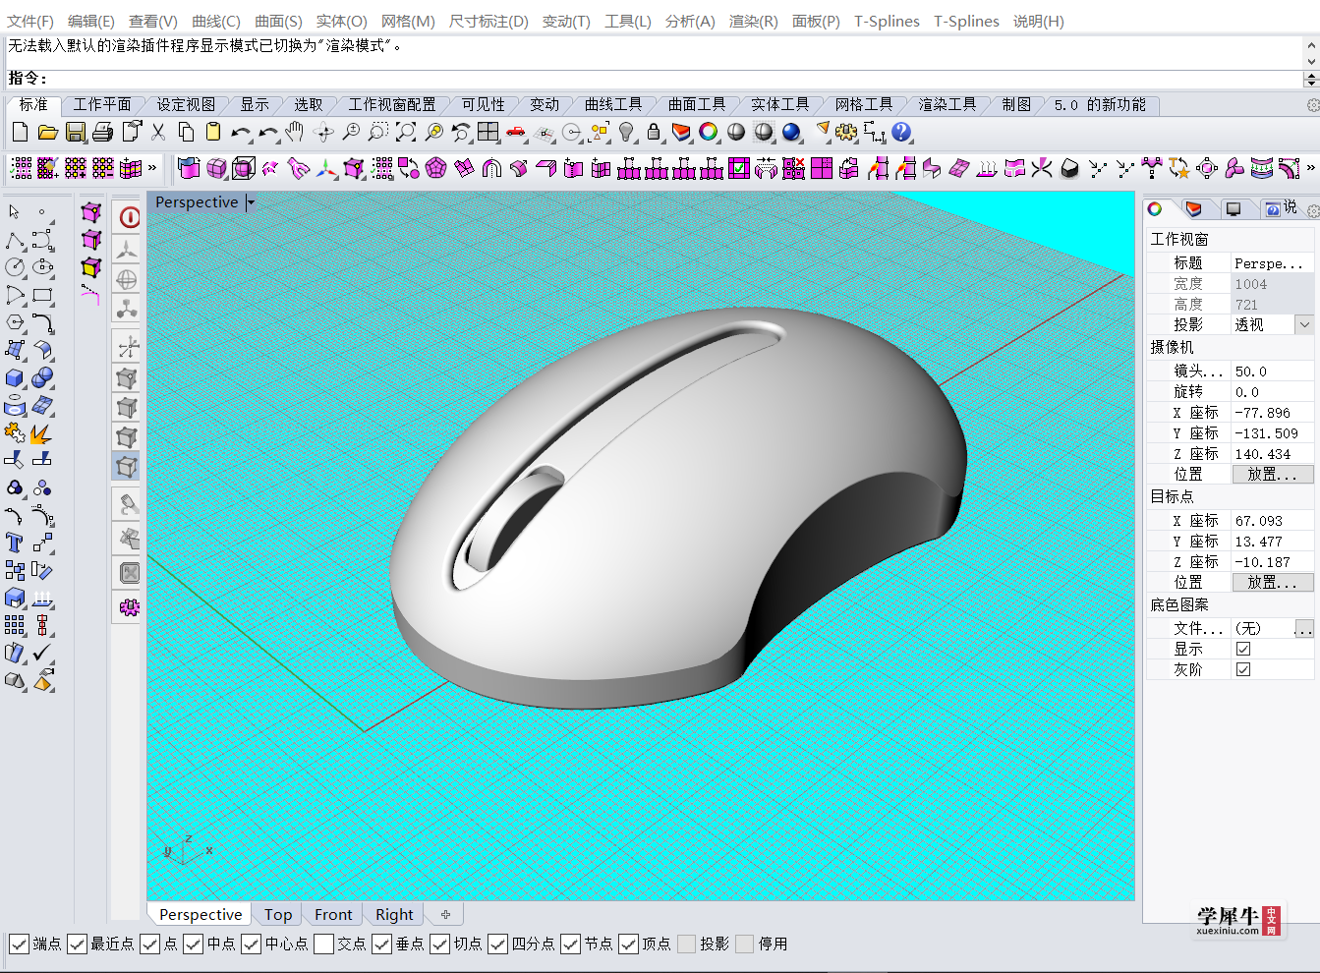Click the explode orange burst icon

point(42,432)
